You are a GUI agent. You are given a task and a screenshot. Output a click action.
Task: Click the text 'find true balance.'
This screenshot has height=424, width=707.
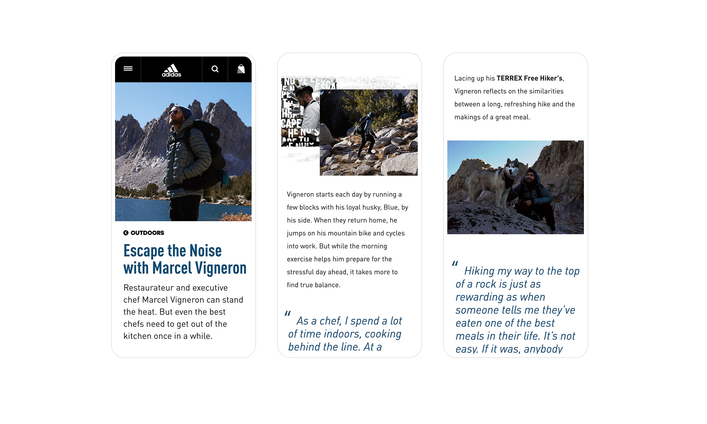point(313,285)
